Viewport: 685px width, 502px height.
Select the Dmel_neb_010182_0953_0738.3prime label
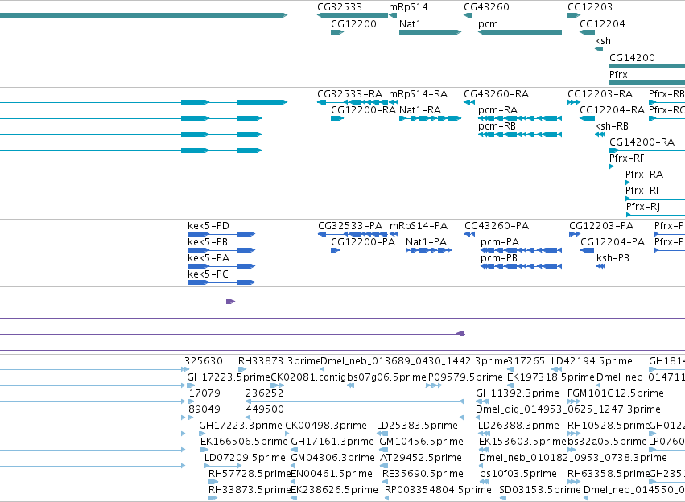pos(573,458)
